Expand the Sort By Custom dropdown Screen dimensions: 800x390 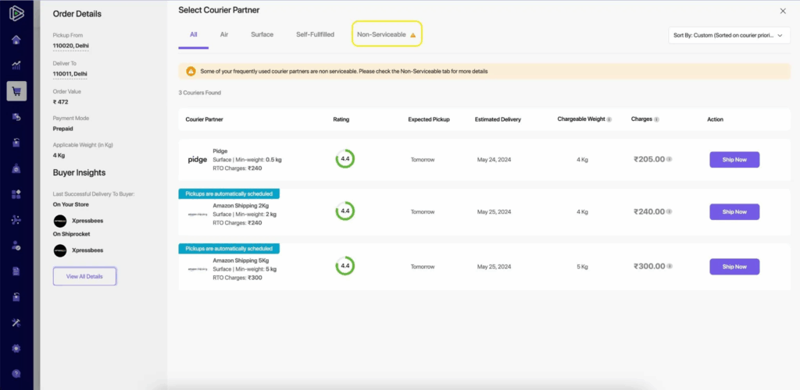click(x=730, y=35)
